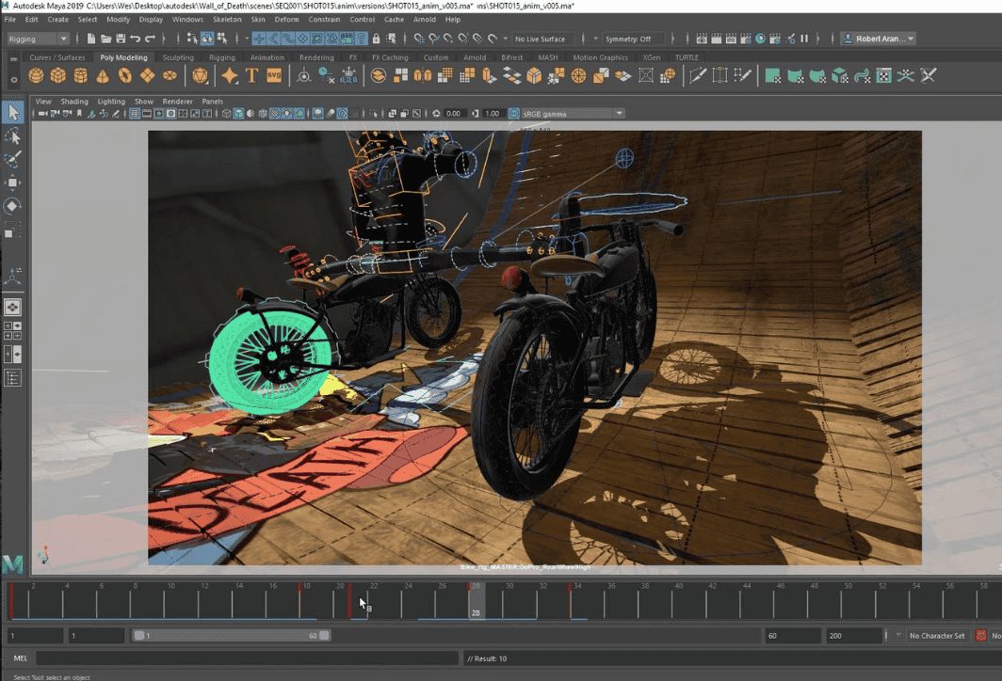Screen dimensions: 1002x681
Task: Switch to the Animation shelf tab
Action: (x=267, y=57)
